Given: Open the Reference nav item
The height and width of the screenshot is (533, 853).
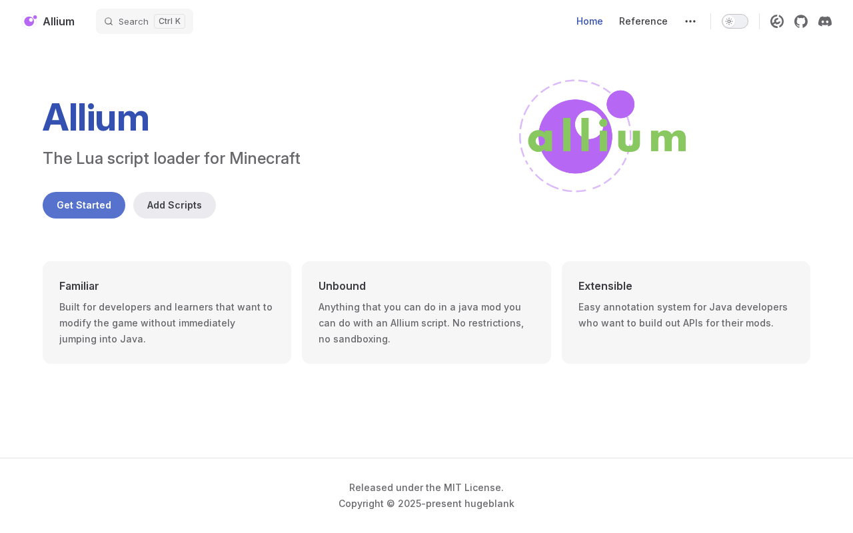Looking at the screenshot, I should tap(643, 21).
